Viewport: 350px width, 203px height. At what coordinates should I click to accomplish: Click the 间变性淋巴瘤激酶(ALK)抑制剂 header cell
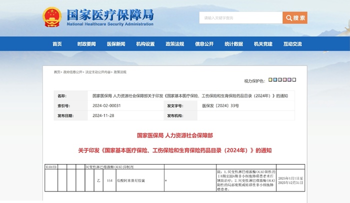pyautogui.click(x=125, y=167)
